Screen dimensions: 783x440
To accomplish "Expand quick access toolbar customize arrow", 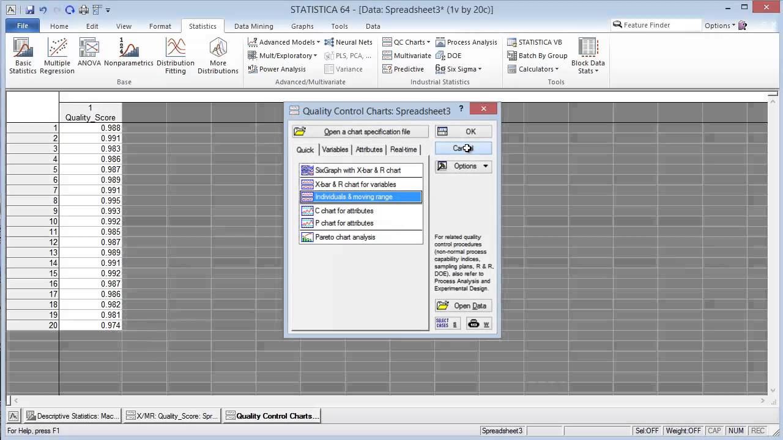I will (x=108, y=10).
